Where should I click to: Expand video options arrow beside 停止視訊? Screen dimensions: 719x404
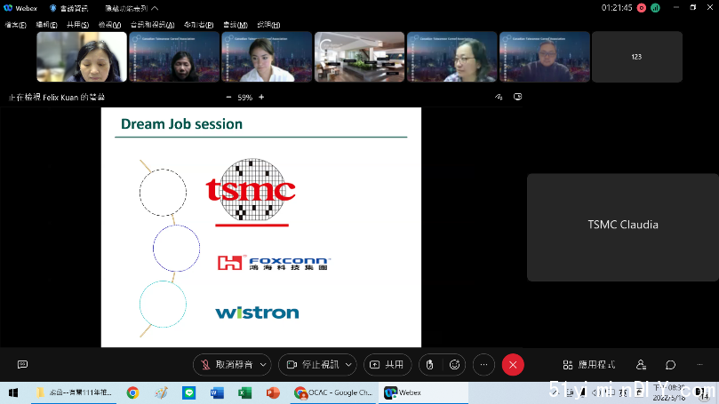point(348,365)
